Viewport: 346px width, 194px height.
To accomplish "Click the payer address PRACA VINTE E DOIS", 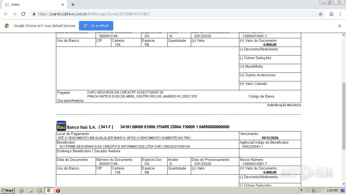I will [x=142, y=96].
